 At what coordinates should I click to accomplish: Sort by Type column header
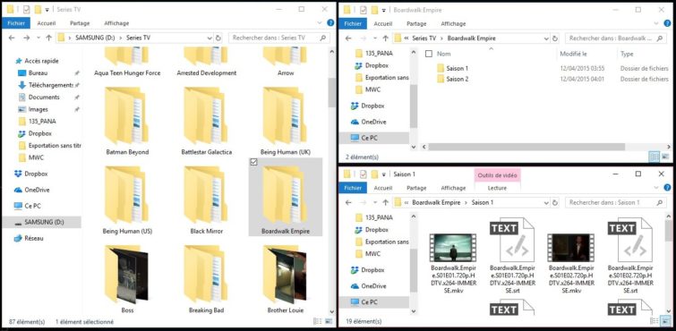pyautogui.click(x=627, y=54)
